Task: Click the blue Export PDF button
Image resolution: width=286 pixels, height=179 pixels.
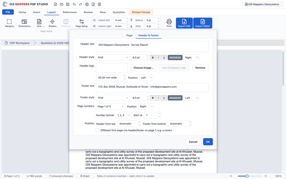Action: click(x=184, y=23)
